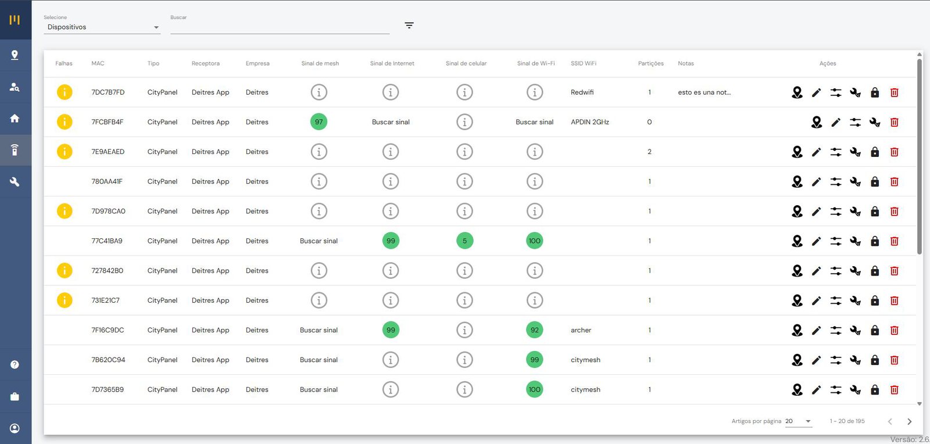
Task: Click the note text 'esto es una not...'
Action: (704, 92)
